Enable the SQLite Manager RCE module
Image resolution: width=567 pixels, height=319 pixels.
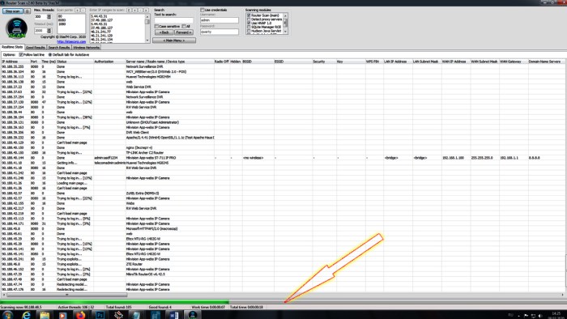click(249, 27)
